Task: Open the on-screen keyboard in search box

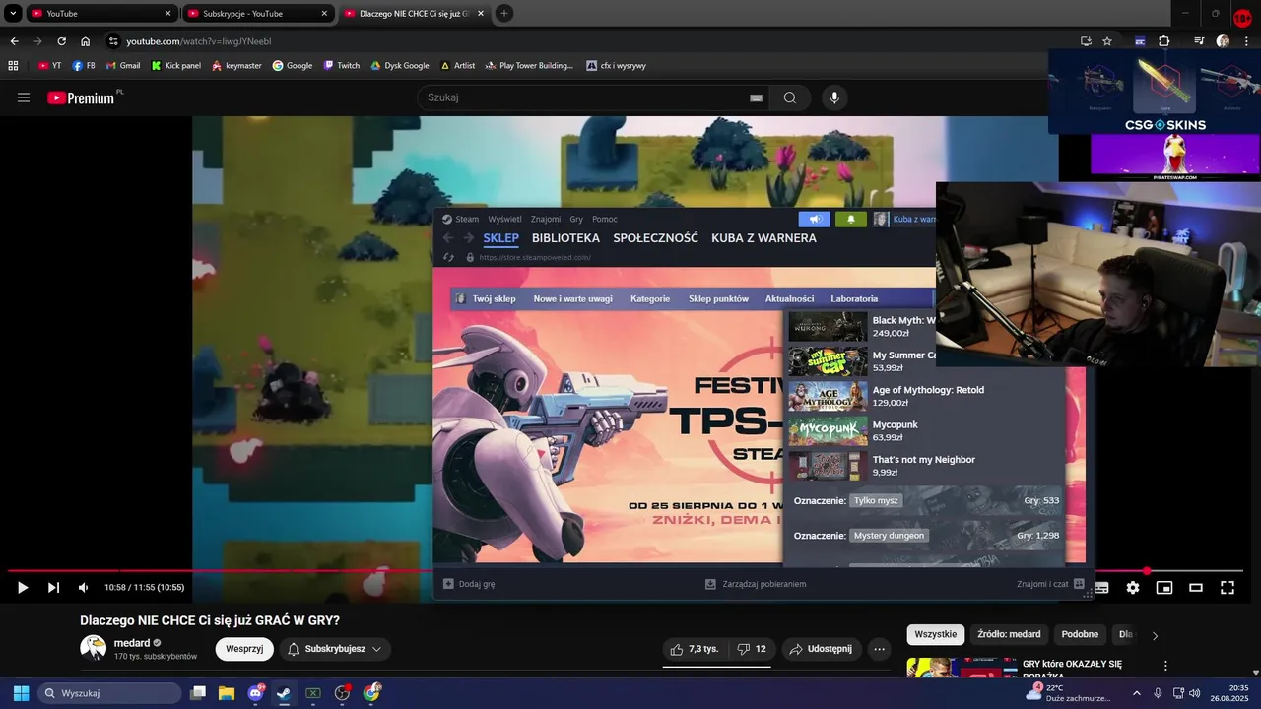Action: 756,97
